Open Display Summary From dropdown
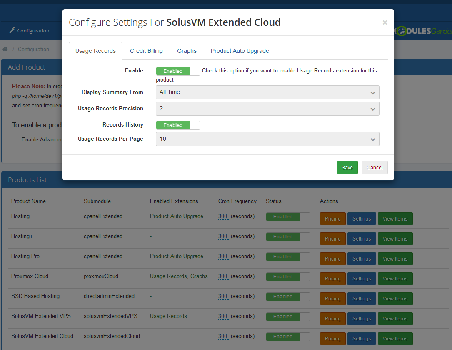The width and height of the screenshot is (452, 350). [x=267, y=92]
